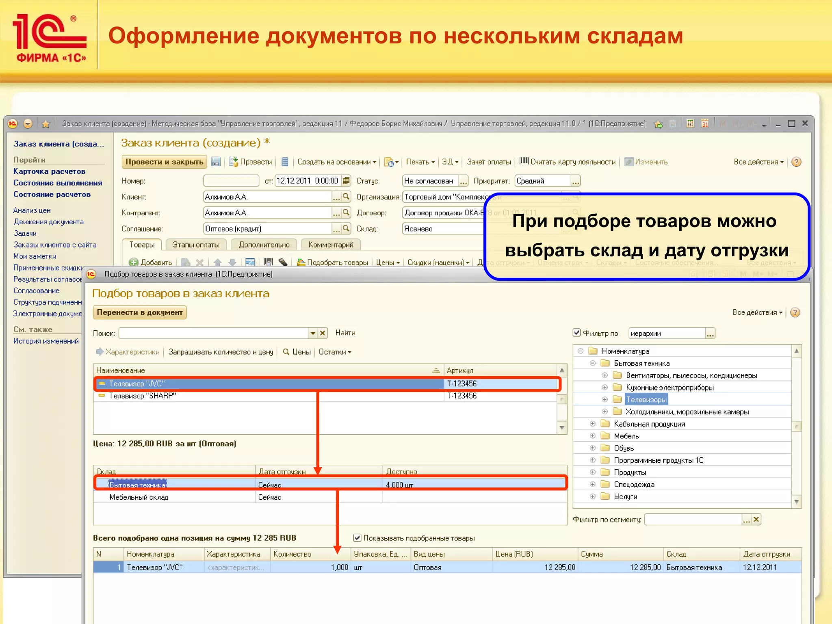Open the calendar picker next to order date

346,181
